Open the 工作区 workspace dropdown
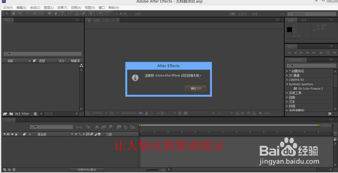The image size is (338, 173). (268, 14)
